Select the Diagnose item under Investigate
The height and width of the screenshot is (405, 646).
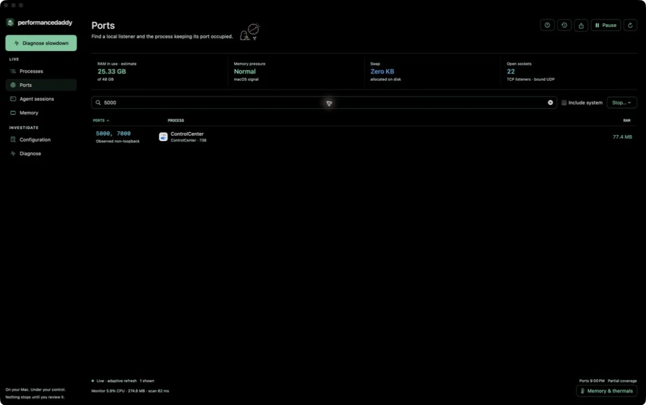coord(41,154)
